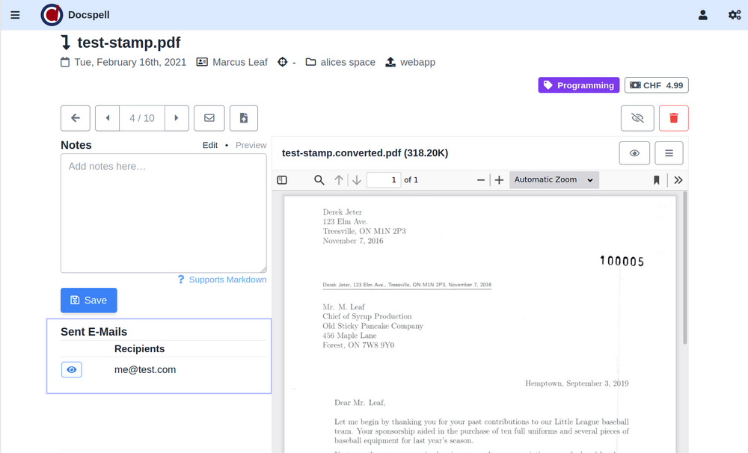Screen dimensions: 748x453
Task: Open the send e-mail form
Action: (x=209, y=118)
